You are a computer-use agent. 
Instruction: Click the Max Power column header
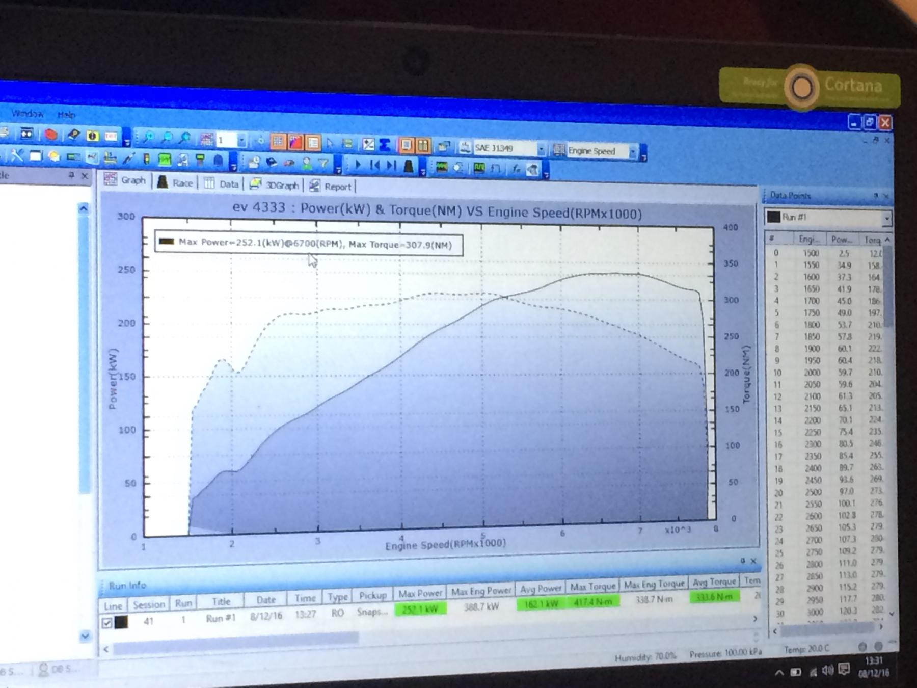(420, 593)
